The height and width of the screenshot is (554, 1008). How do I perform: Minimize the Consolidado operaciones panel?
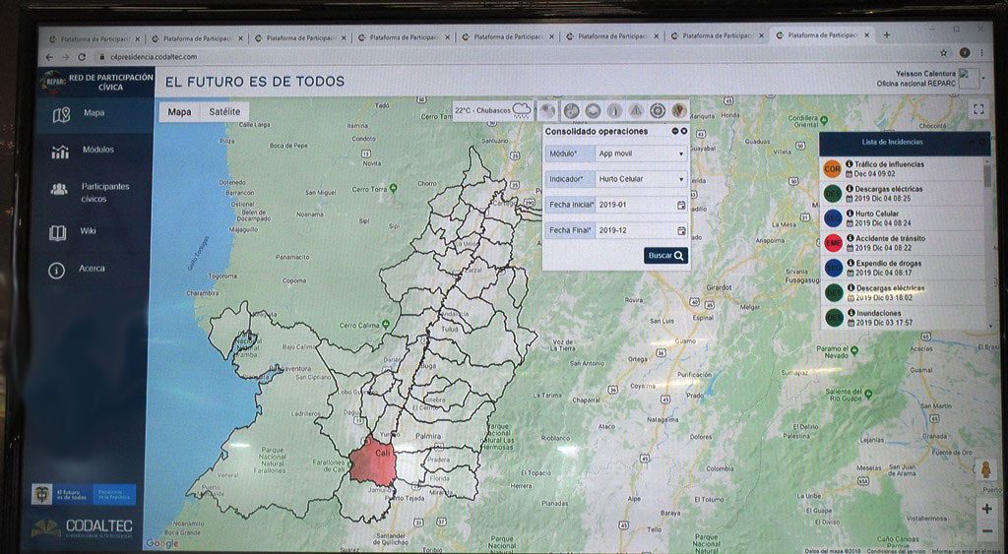point(675,131)
